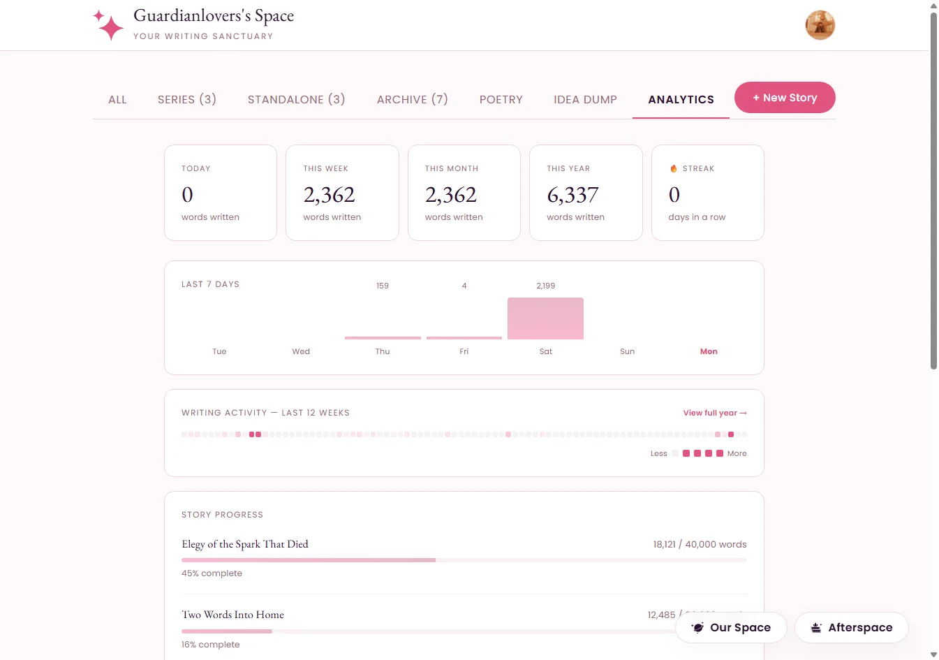Switch to the ALL tab
This screenshot has width=939, height=660.
117,99
